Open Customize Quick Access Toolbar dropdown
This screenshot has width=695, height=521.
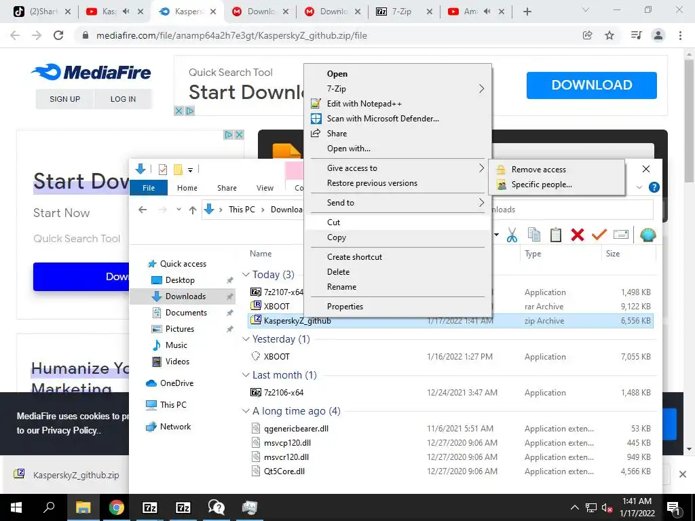pyautogui.click(x=190, y=170)
